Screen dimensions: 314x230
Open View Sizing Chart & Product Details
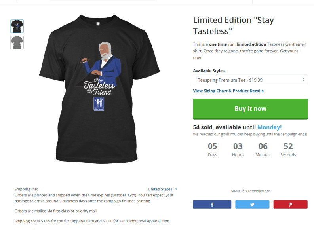(x=228, y=91)
